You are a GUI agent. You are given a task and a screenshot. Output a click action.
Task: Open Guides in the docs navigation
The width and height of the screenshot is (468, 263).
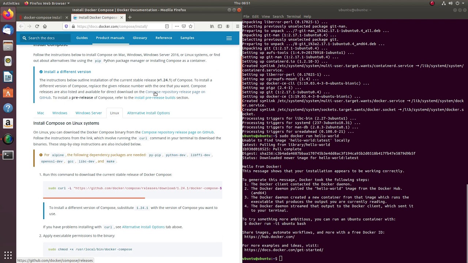click(82, 38)
